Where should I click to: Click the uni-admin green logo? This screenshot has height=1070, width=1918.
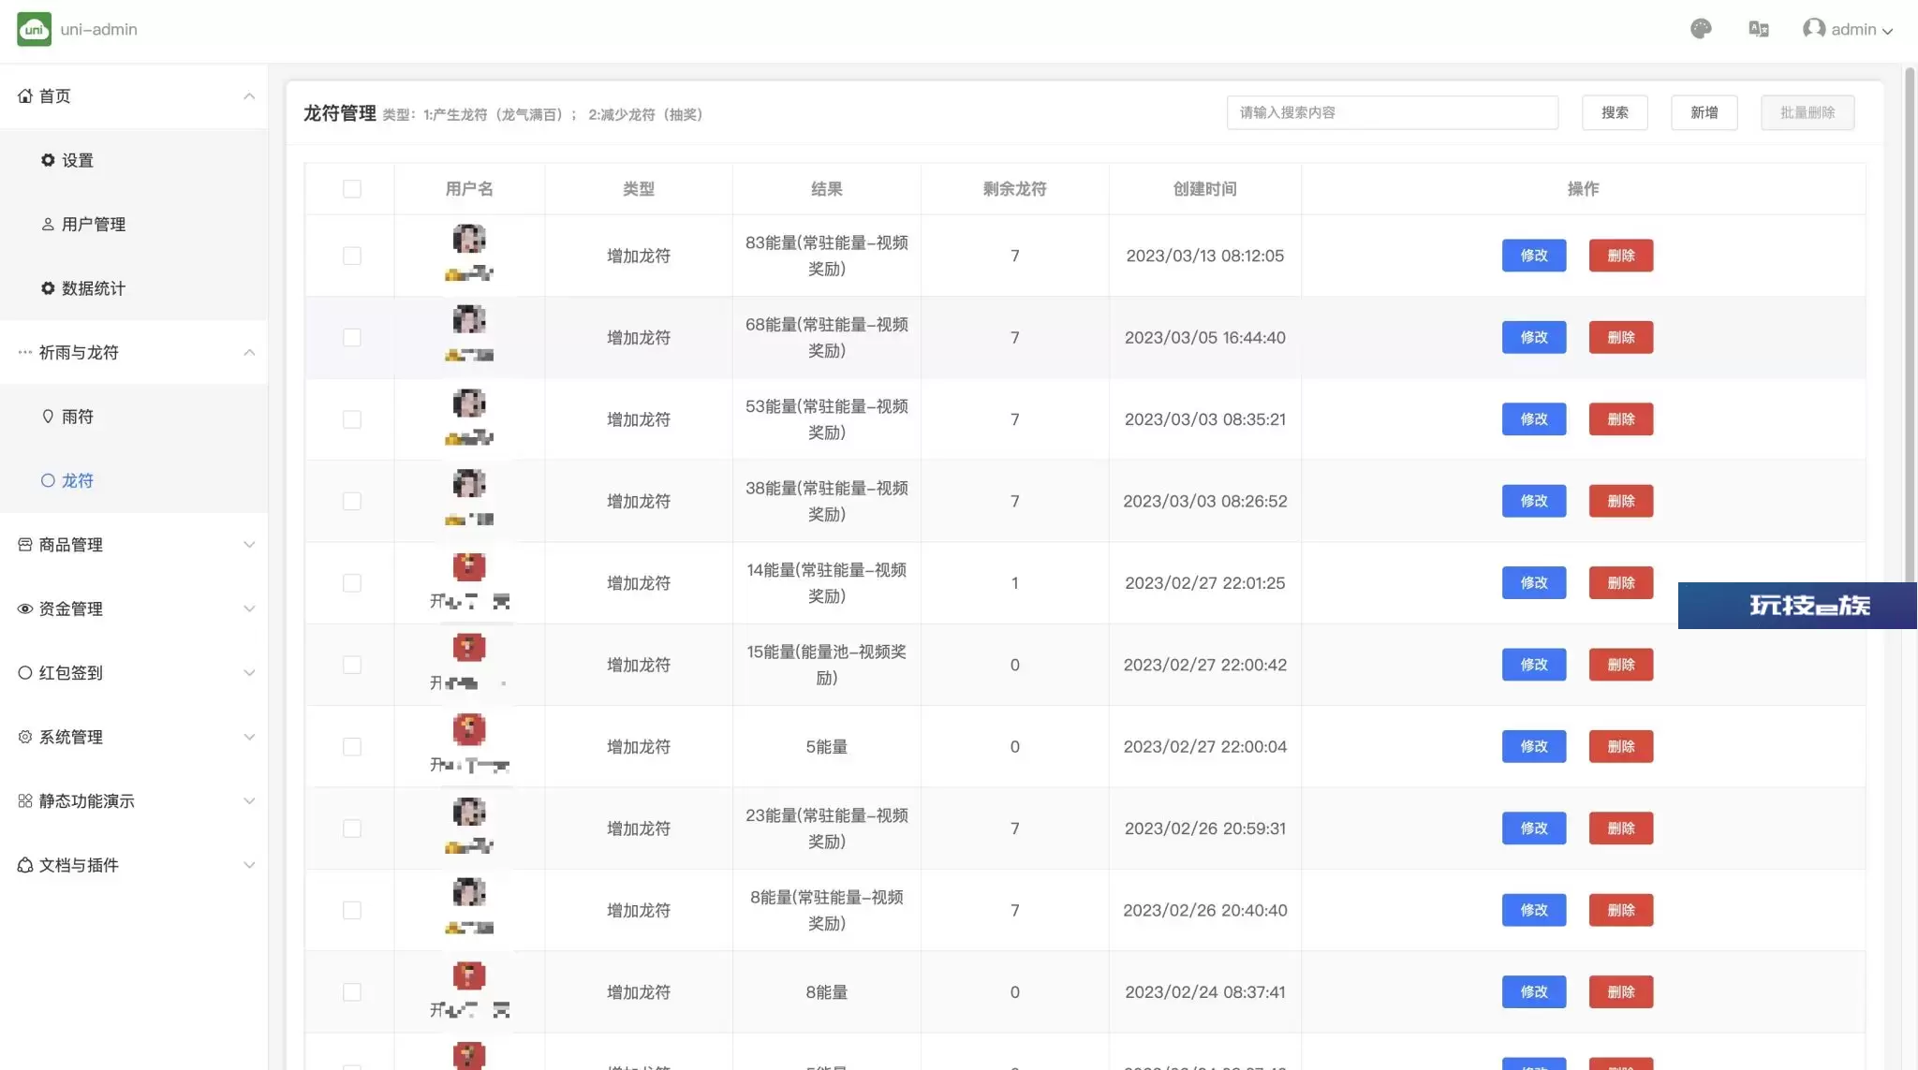pyautogui.click(x=34, y=29)
